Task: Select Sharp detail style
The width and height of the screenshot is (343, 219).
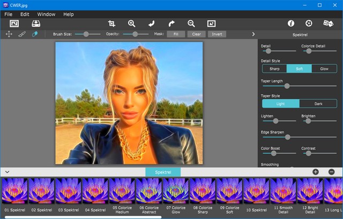Action: [274, 68]
